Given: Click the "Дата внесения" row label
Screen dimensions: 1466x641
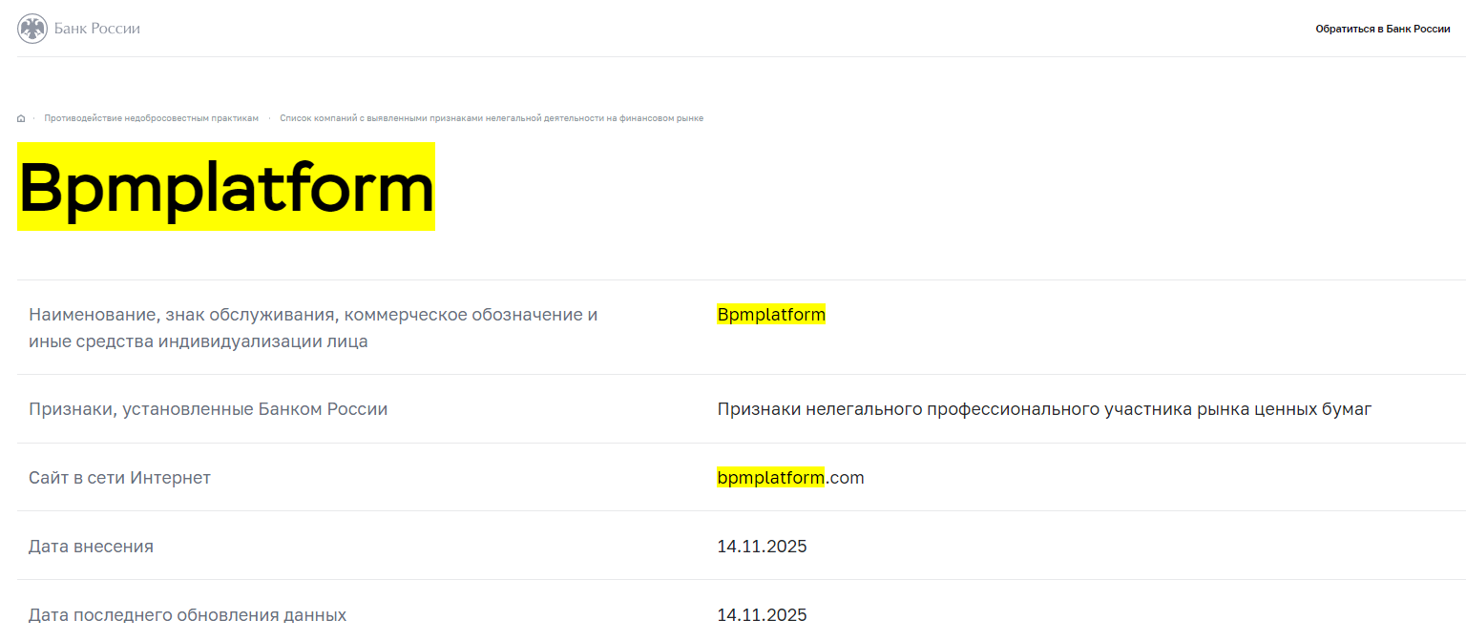Looking at the screenshot, I should click(x=91, y=546).
